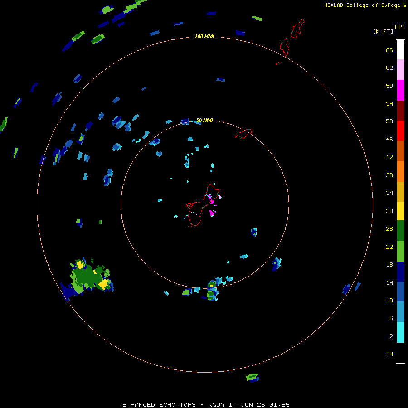Click the red-outlined island at top right
408x408 pixels.
297,29
